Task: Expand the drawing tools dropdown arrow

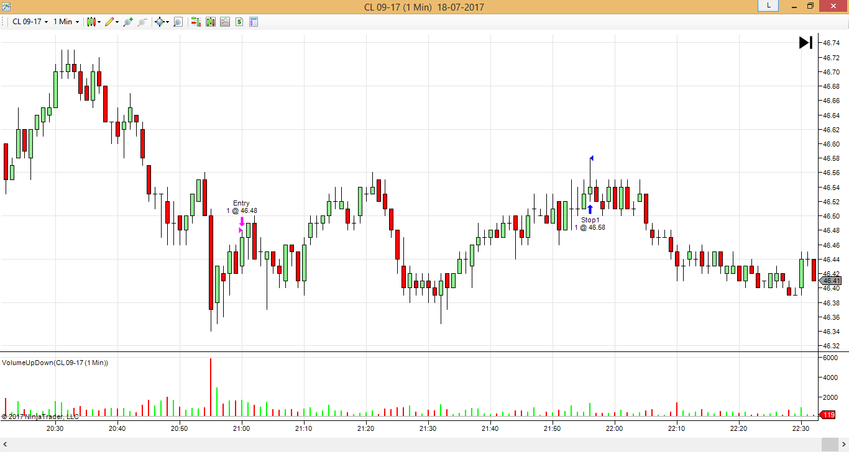Action: pyautogui.click(x=117, y=22)
